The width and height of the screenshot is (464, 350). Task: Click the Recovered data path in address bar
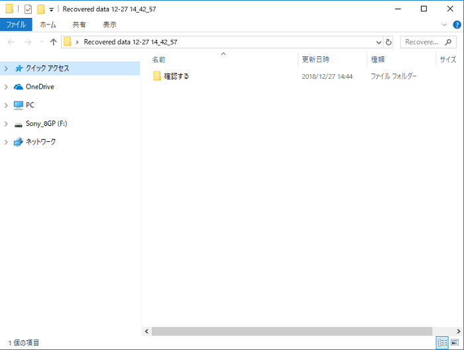click(x=131, y=42)
